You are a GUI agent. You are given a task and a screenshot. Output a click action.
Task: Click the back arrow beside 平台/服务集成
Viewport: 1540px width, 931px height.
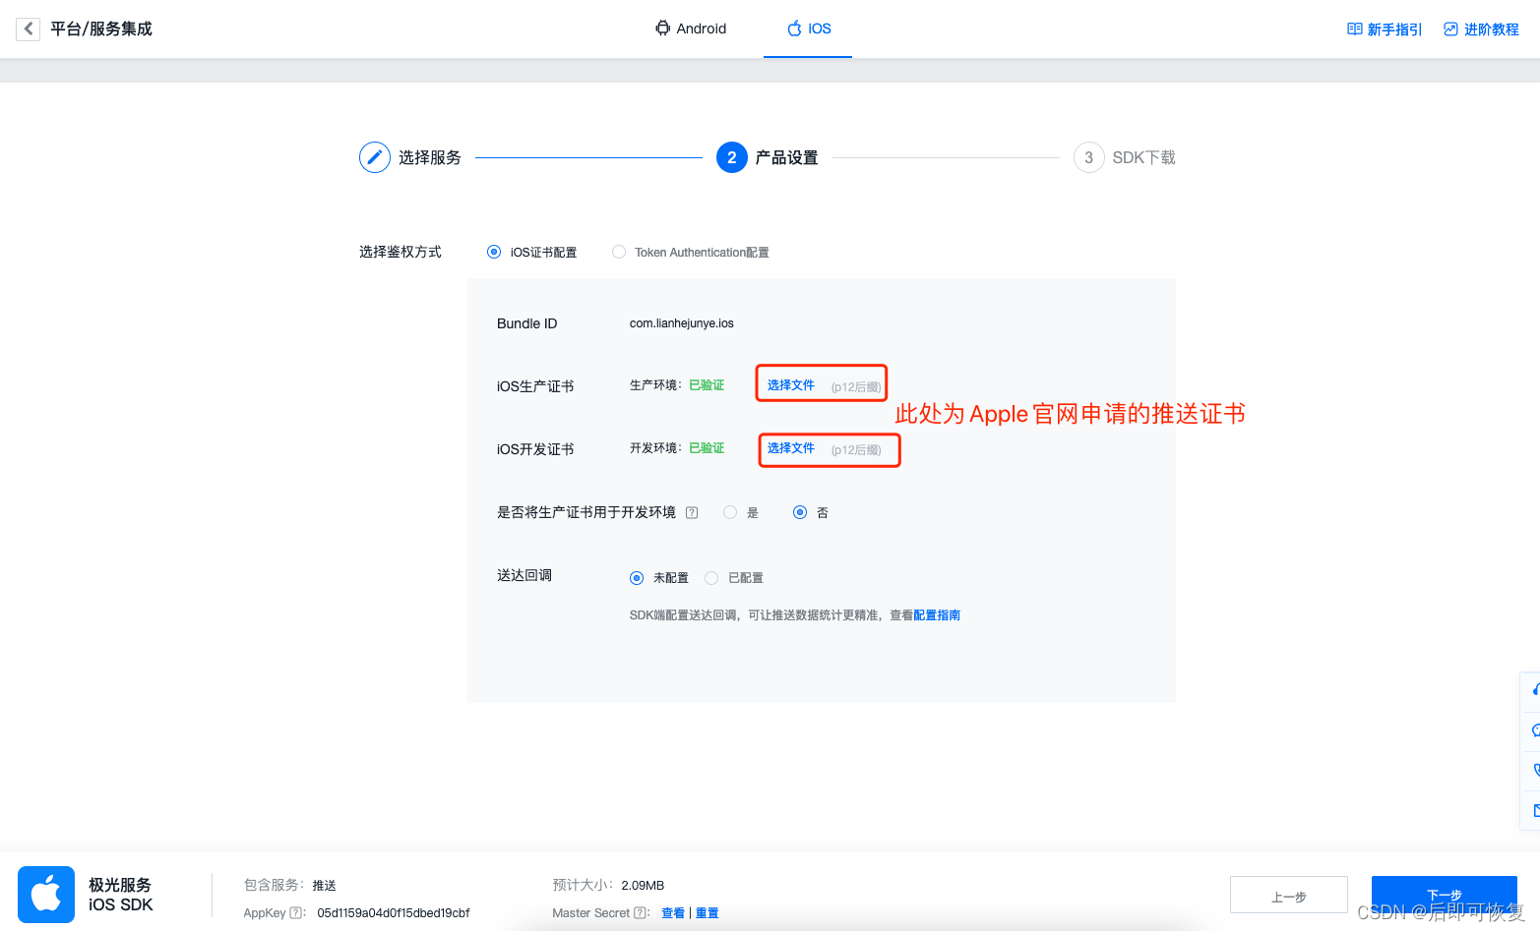coord(29,29)
